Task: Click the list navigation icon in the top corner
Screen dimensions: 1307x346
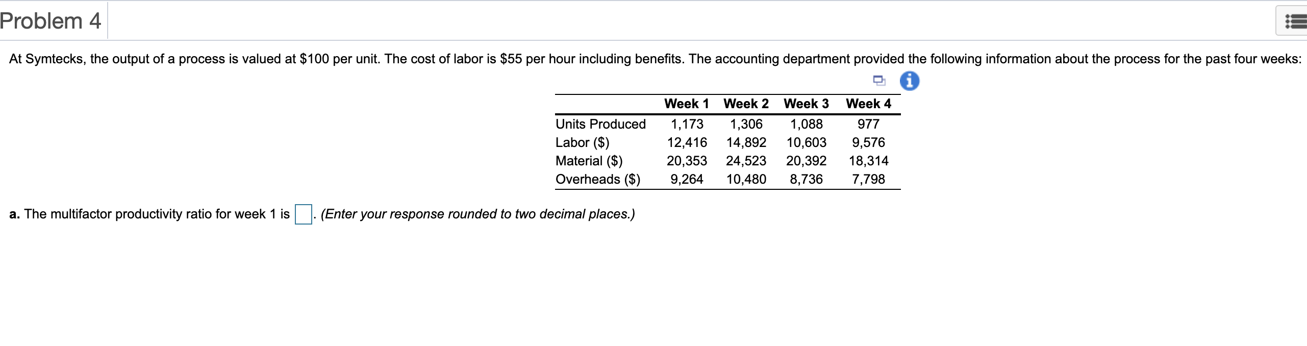Action: [x=1295, y=21]
